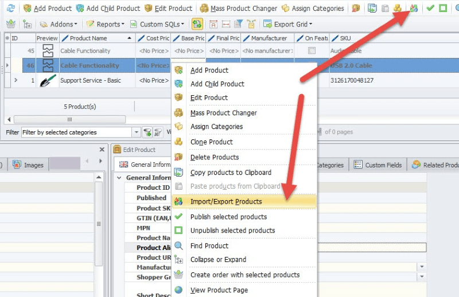Click Assign Categories in the toolbar
This screenshot has height=297, width=459.
click(313, 9)
